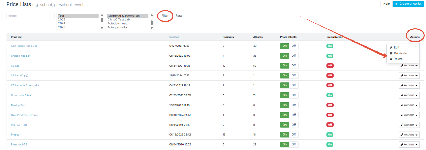Select 2025 in the Year list

point(62,20)
